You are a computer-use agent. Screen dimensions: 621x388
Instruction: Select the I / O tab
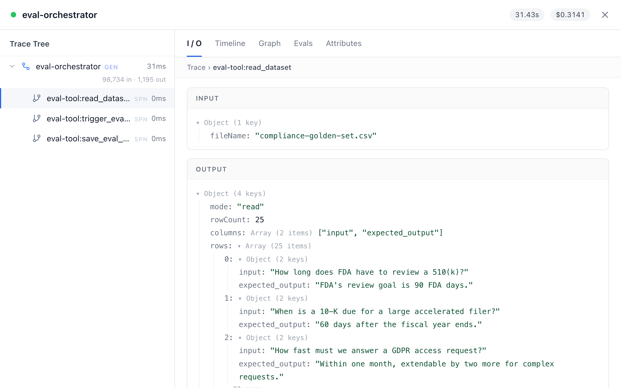click(194, 44)
